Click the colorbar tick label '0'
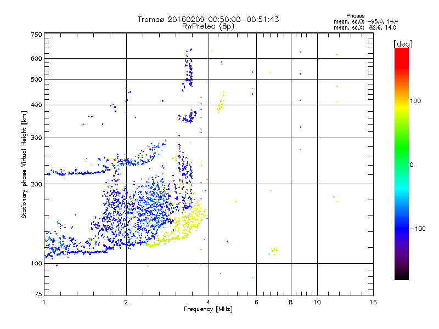Image resolution: width=439 pixels, height=329 pixels. (x=412, y=165)
